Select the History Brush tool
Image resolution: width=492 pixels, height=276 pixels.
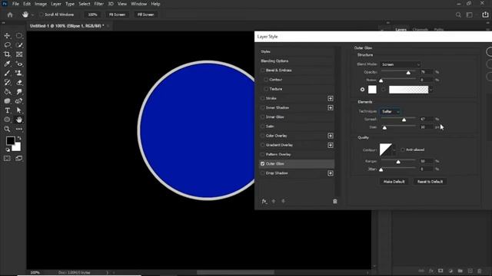[x=7, y=83]
